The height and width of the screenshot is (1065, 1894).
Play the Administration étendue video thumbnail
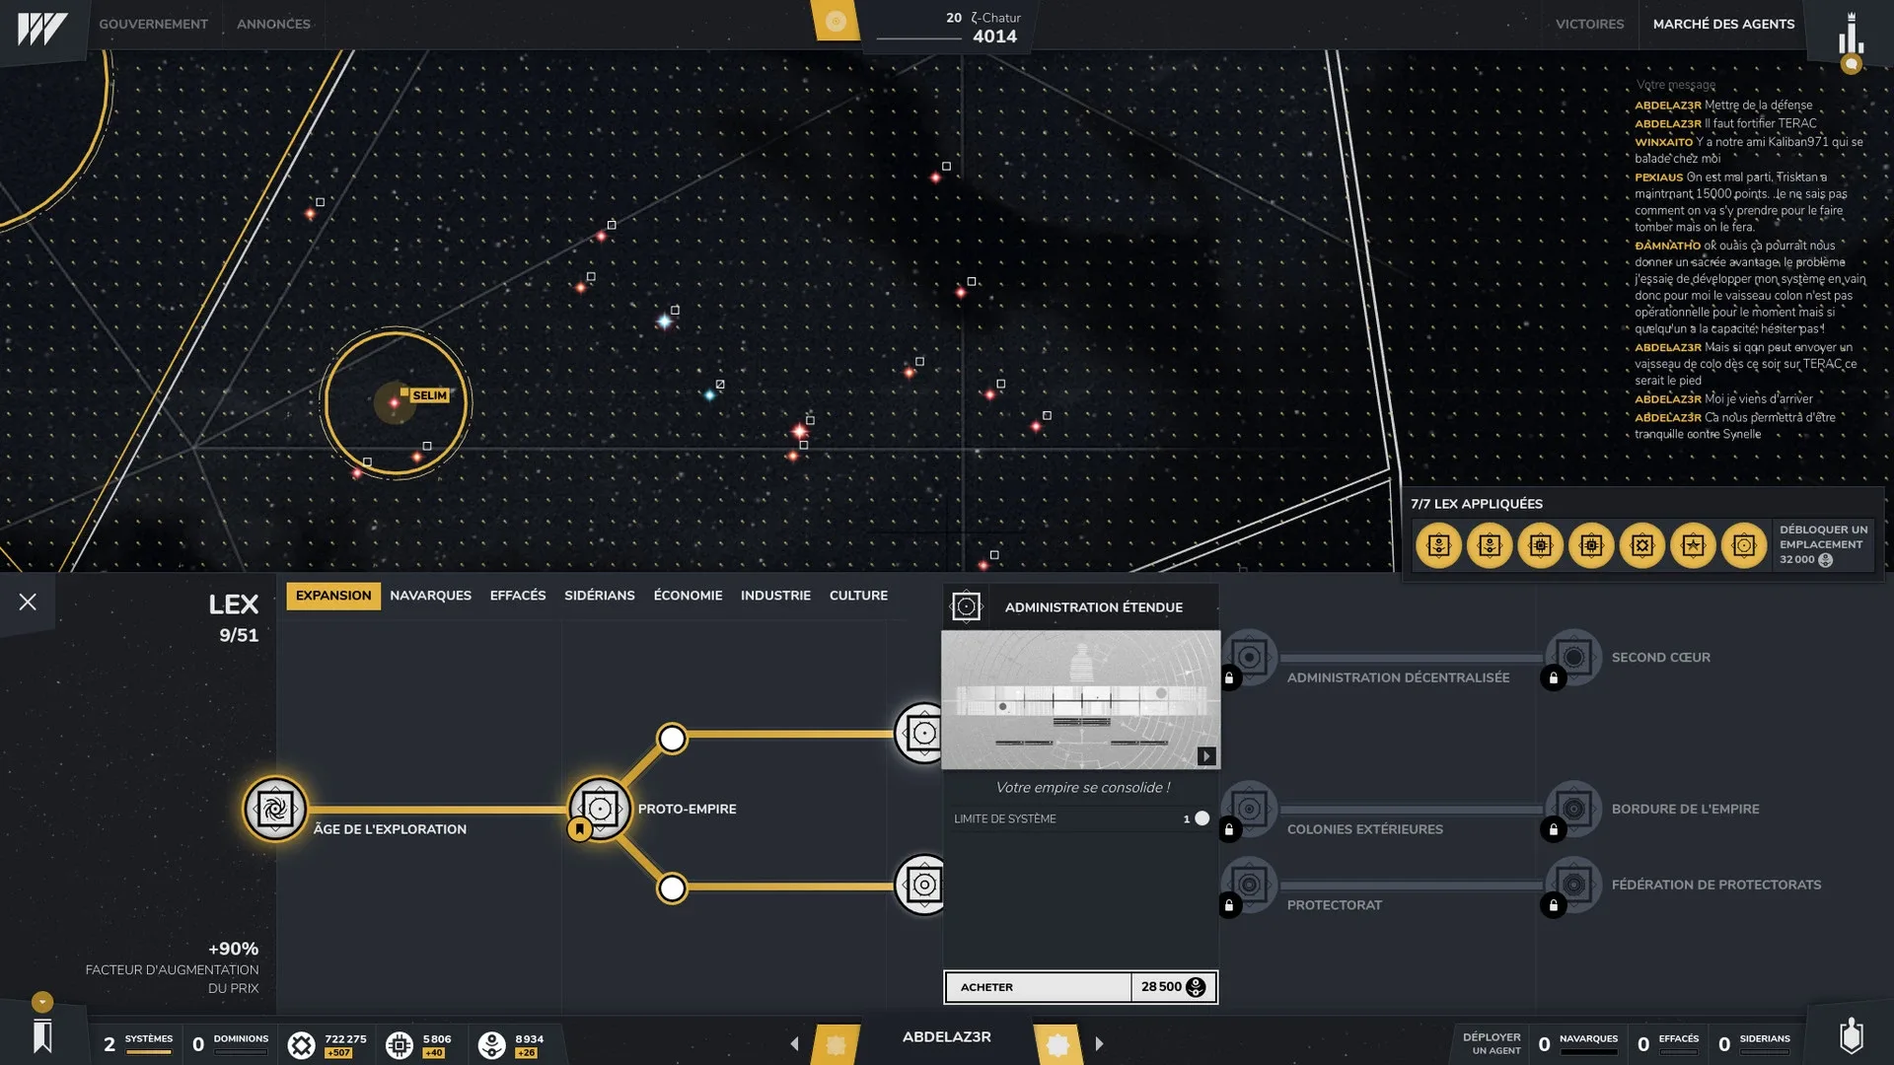point(1205,756)
